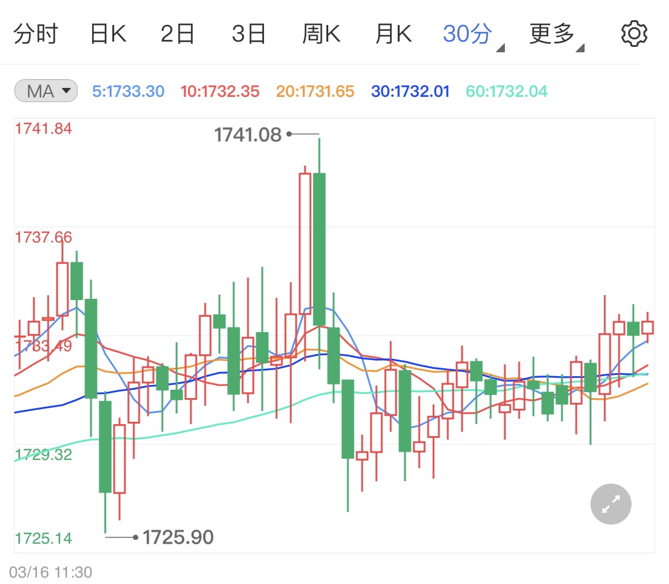Click bottom axis price 1725.14

pyautogui.click(x=43, y=538)
